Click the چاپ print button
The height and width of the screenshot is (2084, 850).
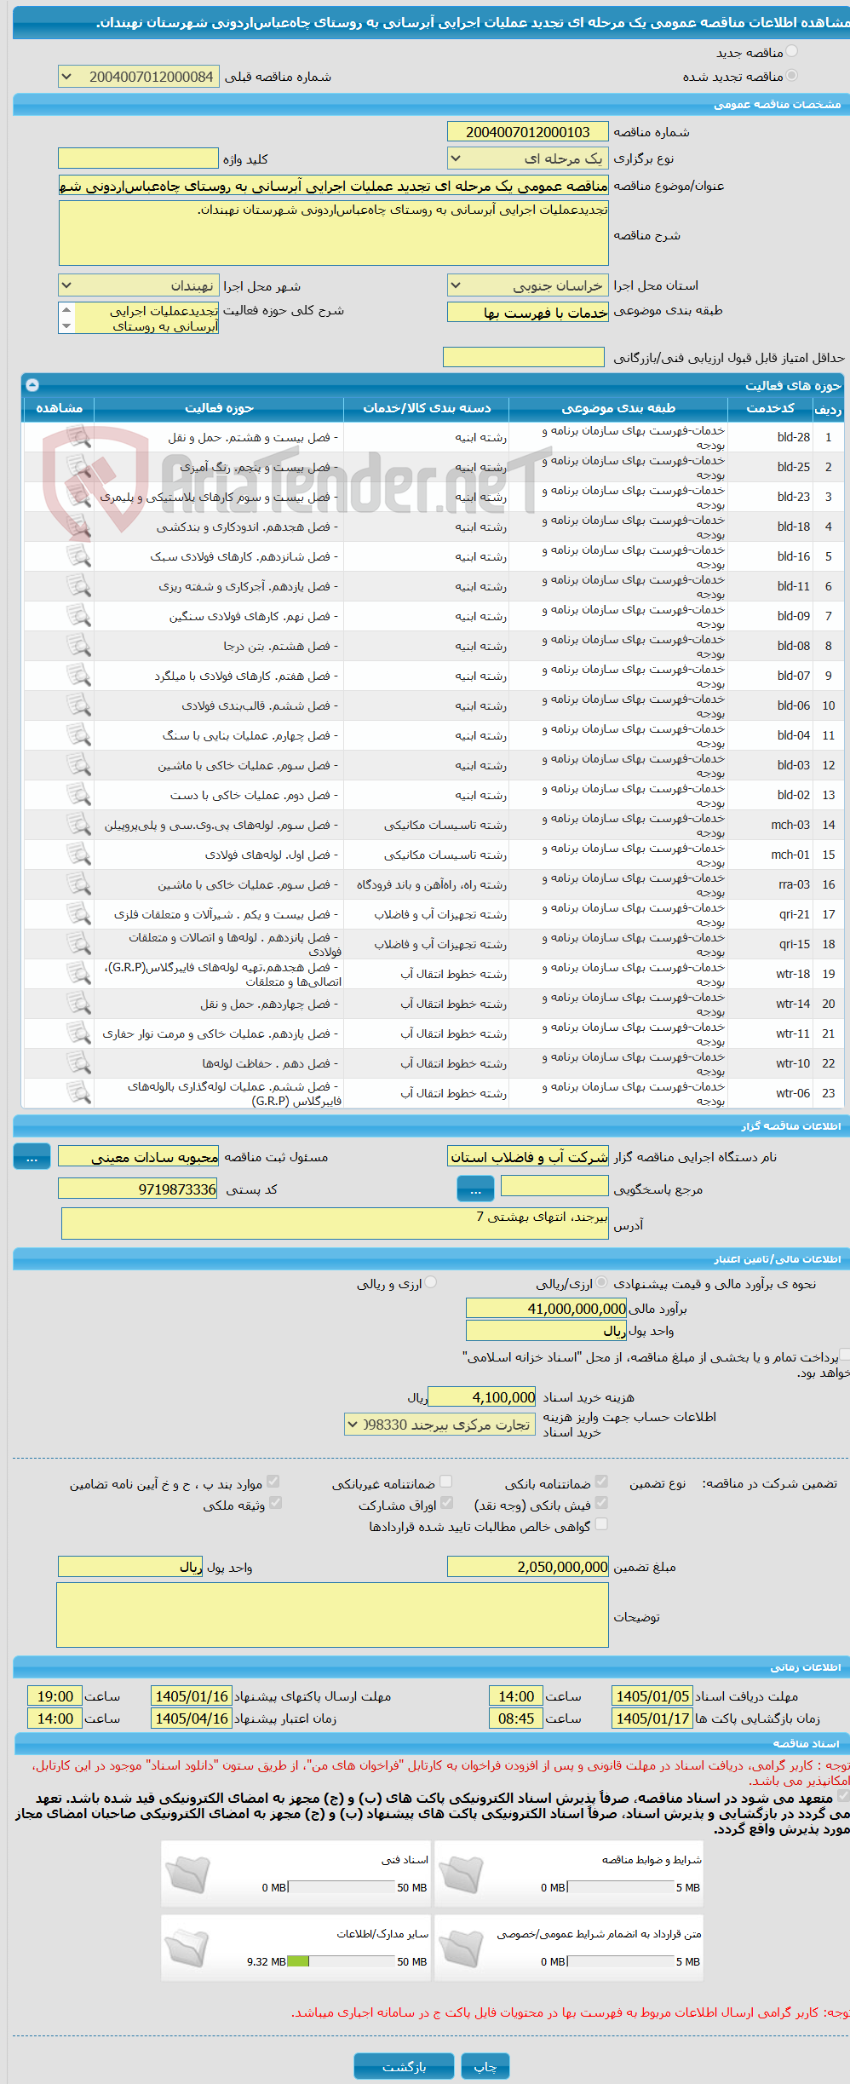[485, 2066]
